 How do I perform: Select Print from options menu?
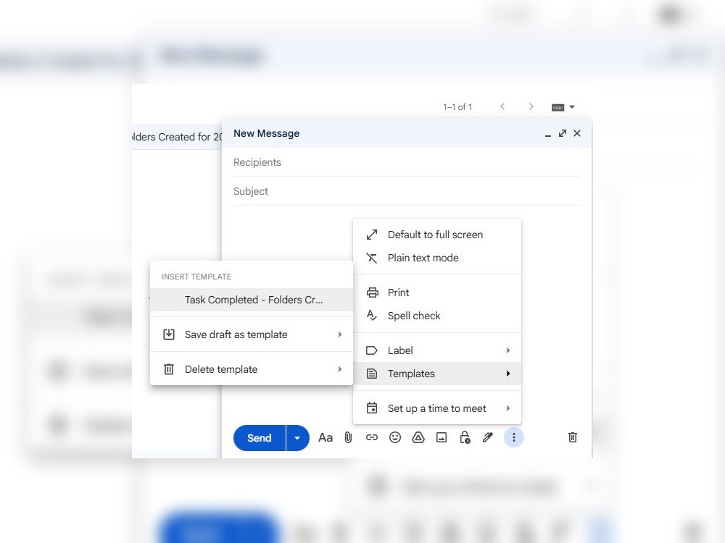click(x=437, y=292)
